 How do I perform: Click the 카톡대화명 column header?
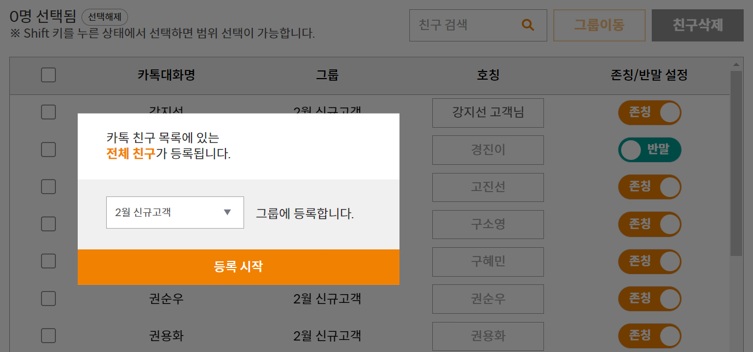166,75
